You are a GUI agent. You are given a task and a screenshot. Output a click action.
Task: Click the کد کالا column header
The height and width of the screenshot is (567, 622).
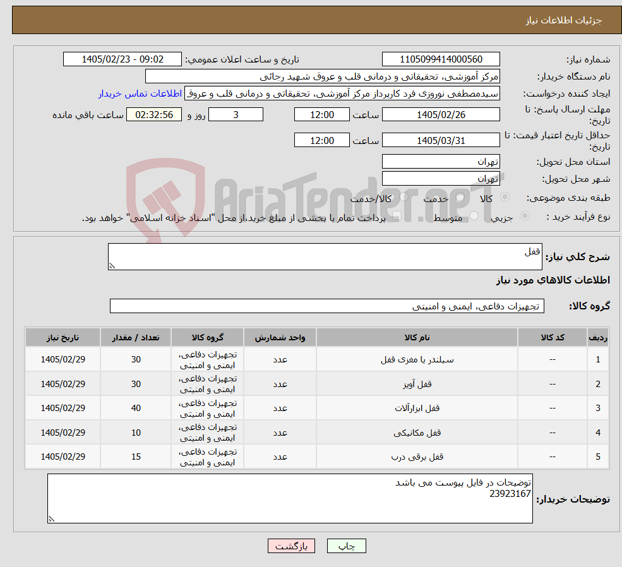[x=553, y=337]
